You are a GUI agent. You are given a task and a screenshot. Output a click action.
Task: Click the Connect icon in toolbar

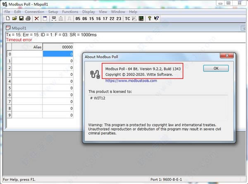pos(54,19)
